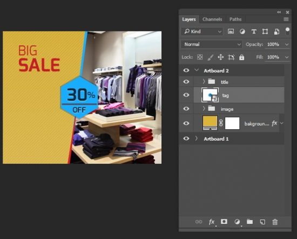Add a layer style fx button
This screenshot has height=239, width=297.
click(212, 222)
